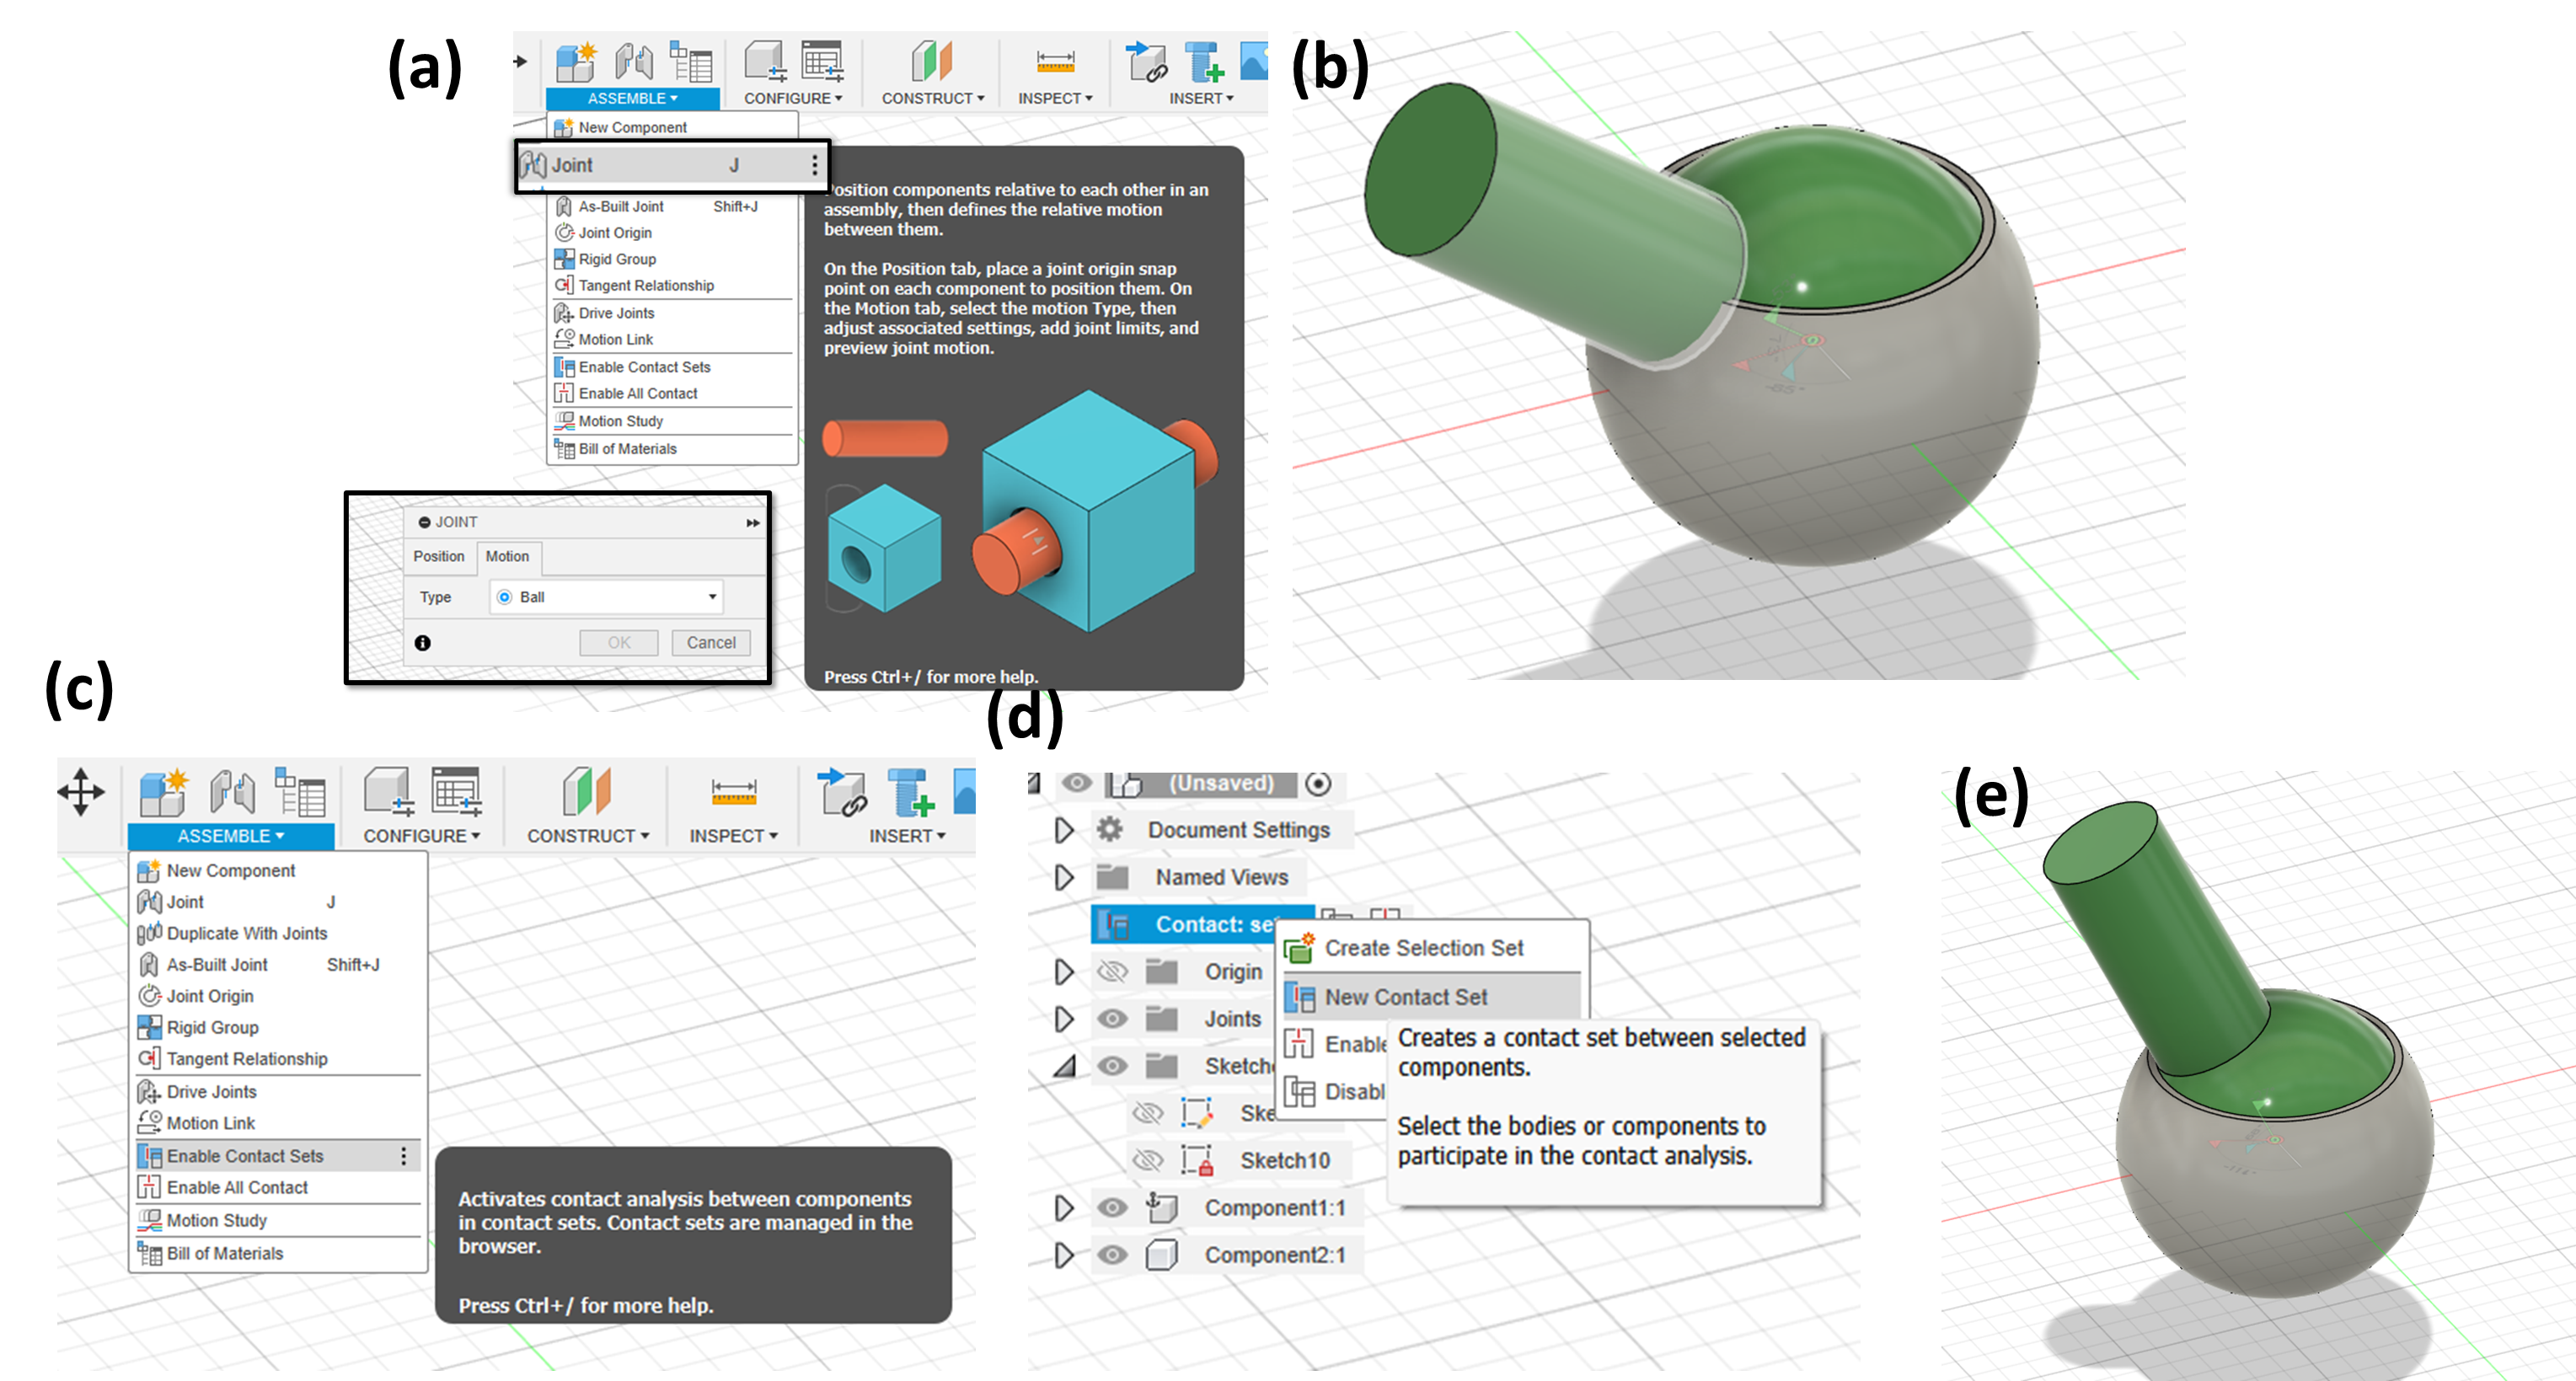Show Sketch10 using its crossed eye icon
The image size is (2576, 1381).
[1148, 1160]
